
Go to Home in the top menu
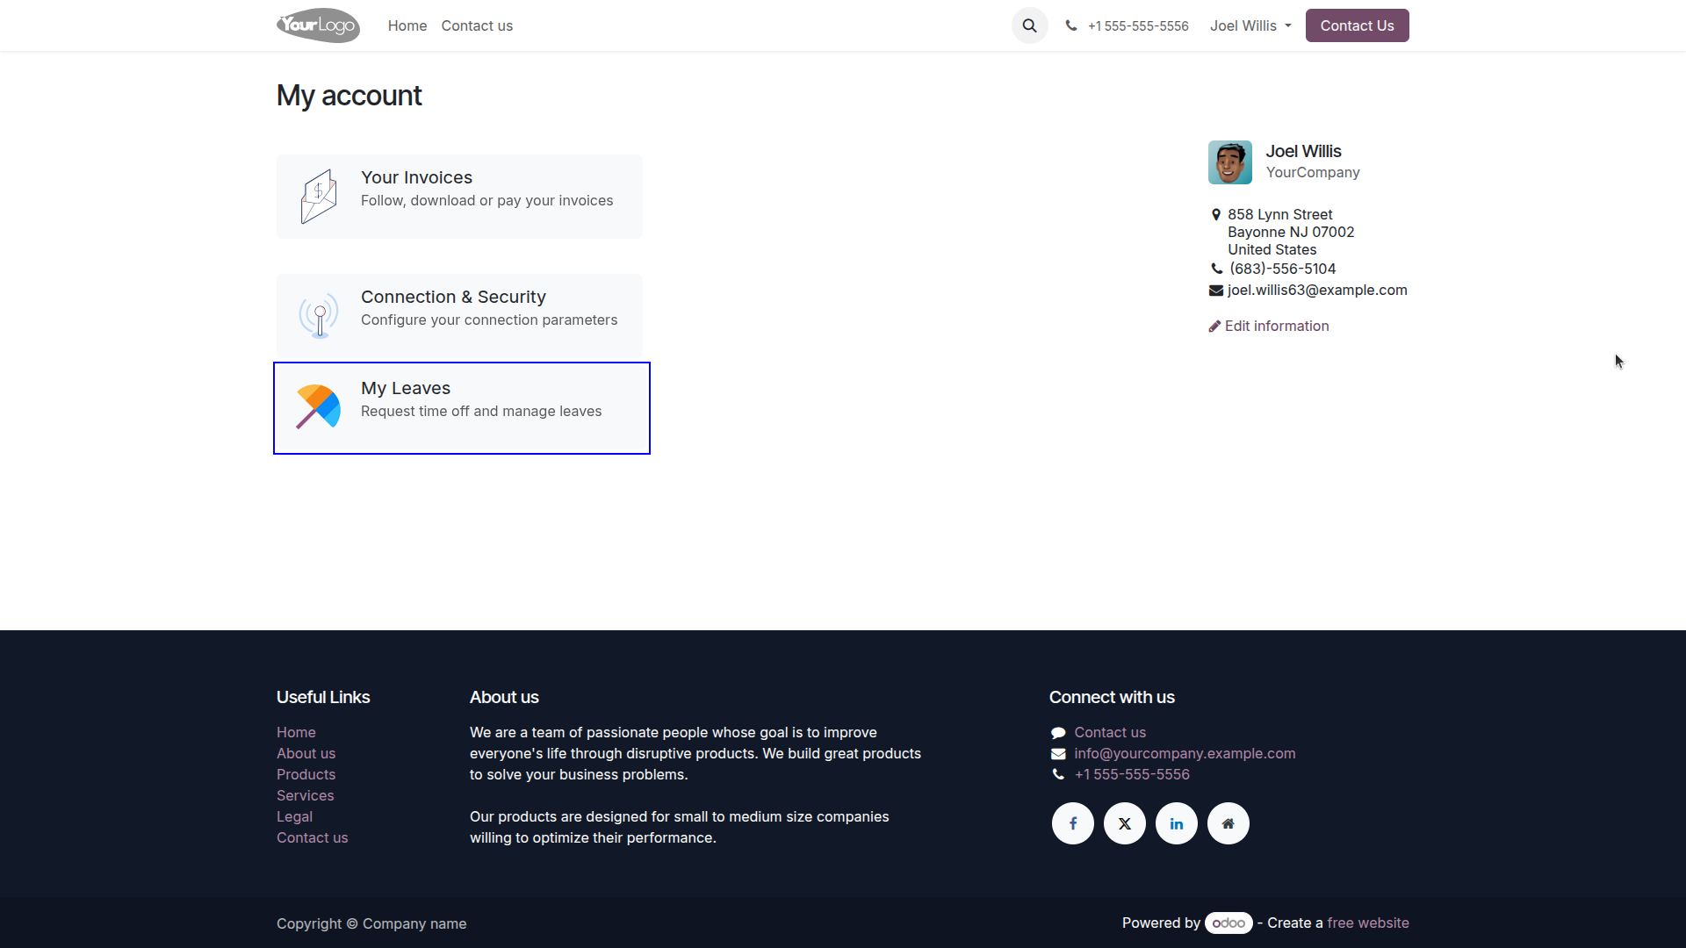(407, 25)
